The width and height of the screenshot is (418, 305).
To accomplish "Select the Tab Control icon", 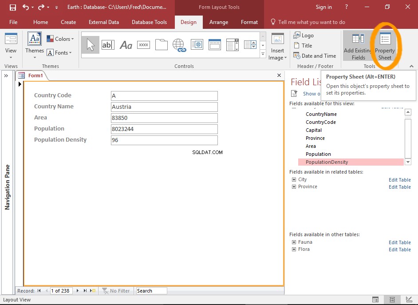I will 161,45.
